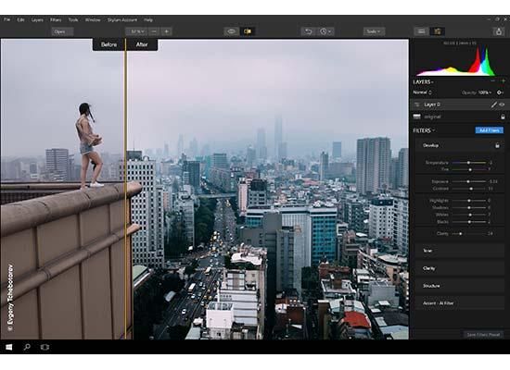
Task: Open the Tools menu in the menu bar
Action: (x=73, y=19)
